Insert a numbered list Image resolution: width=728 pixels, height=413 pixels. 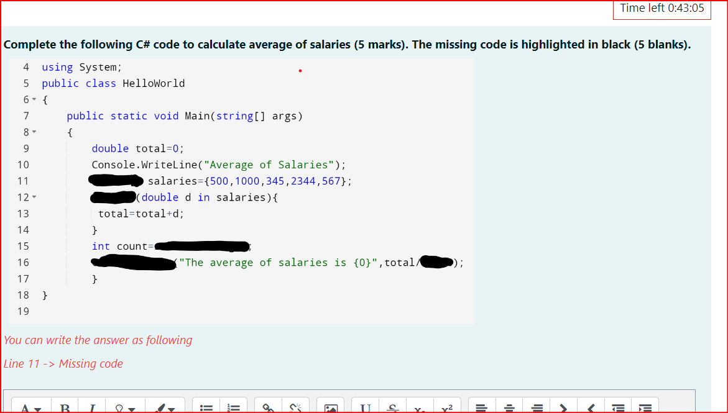click(x=233, y=407)
